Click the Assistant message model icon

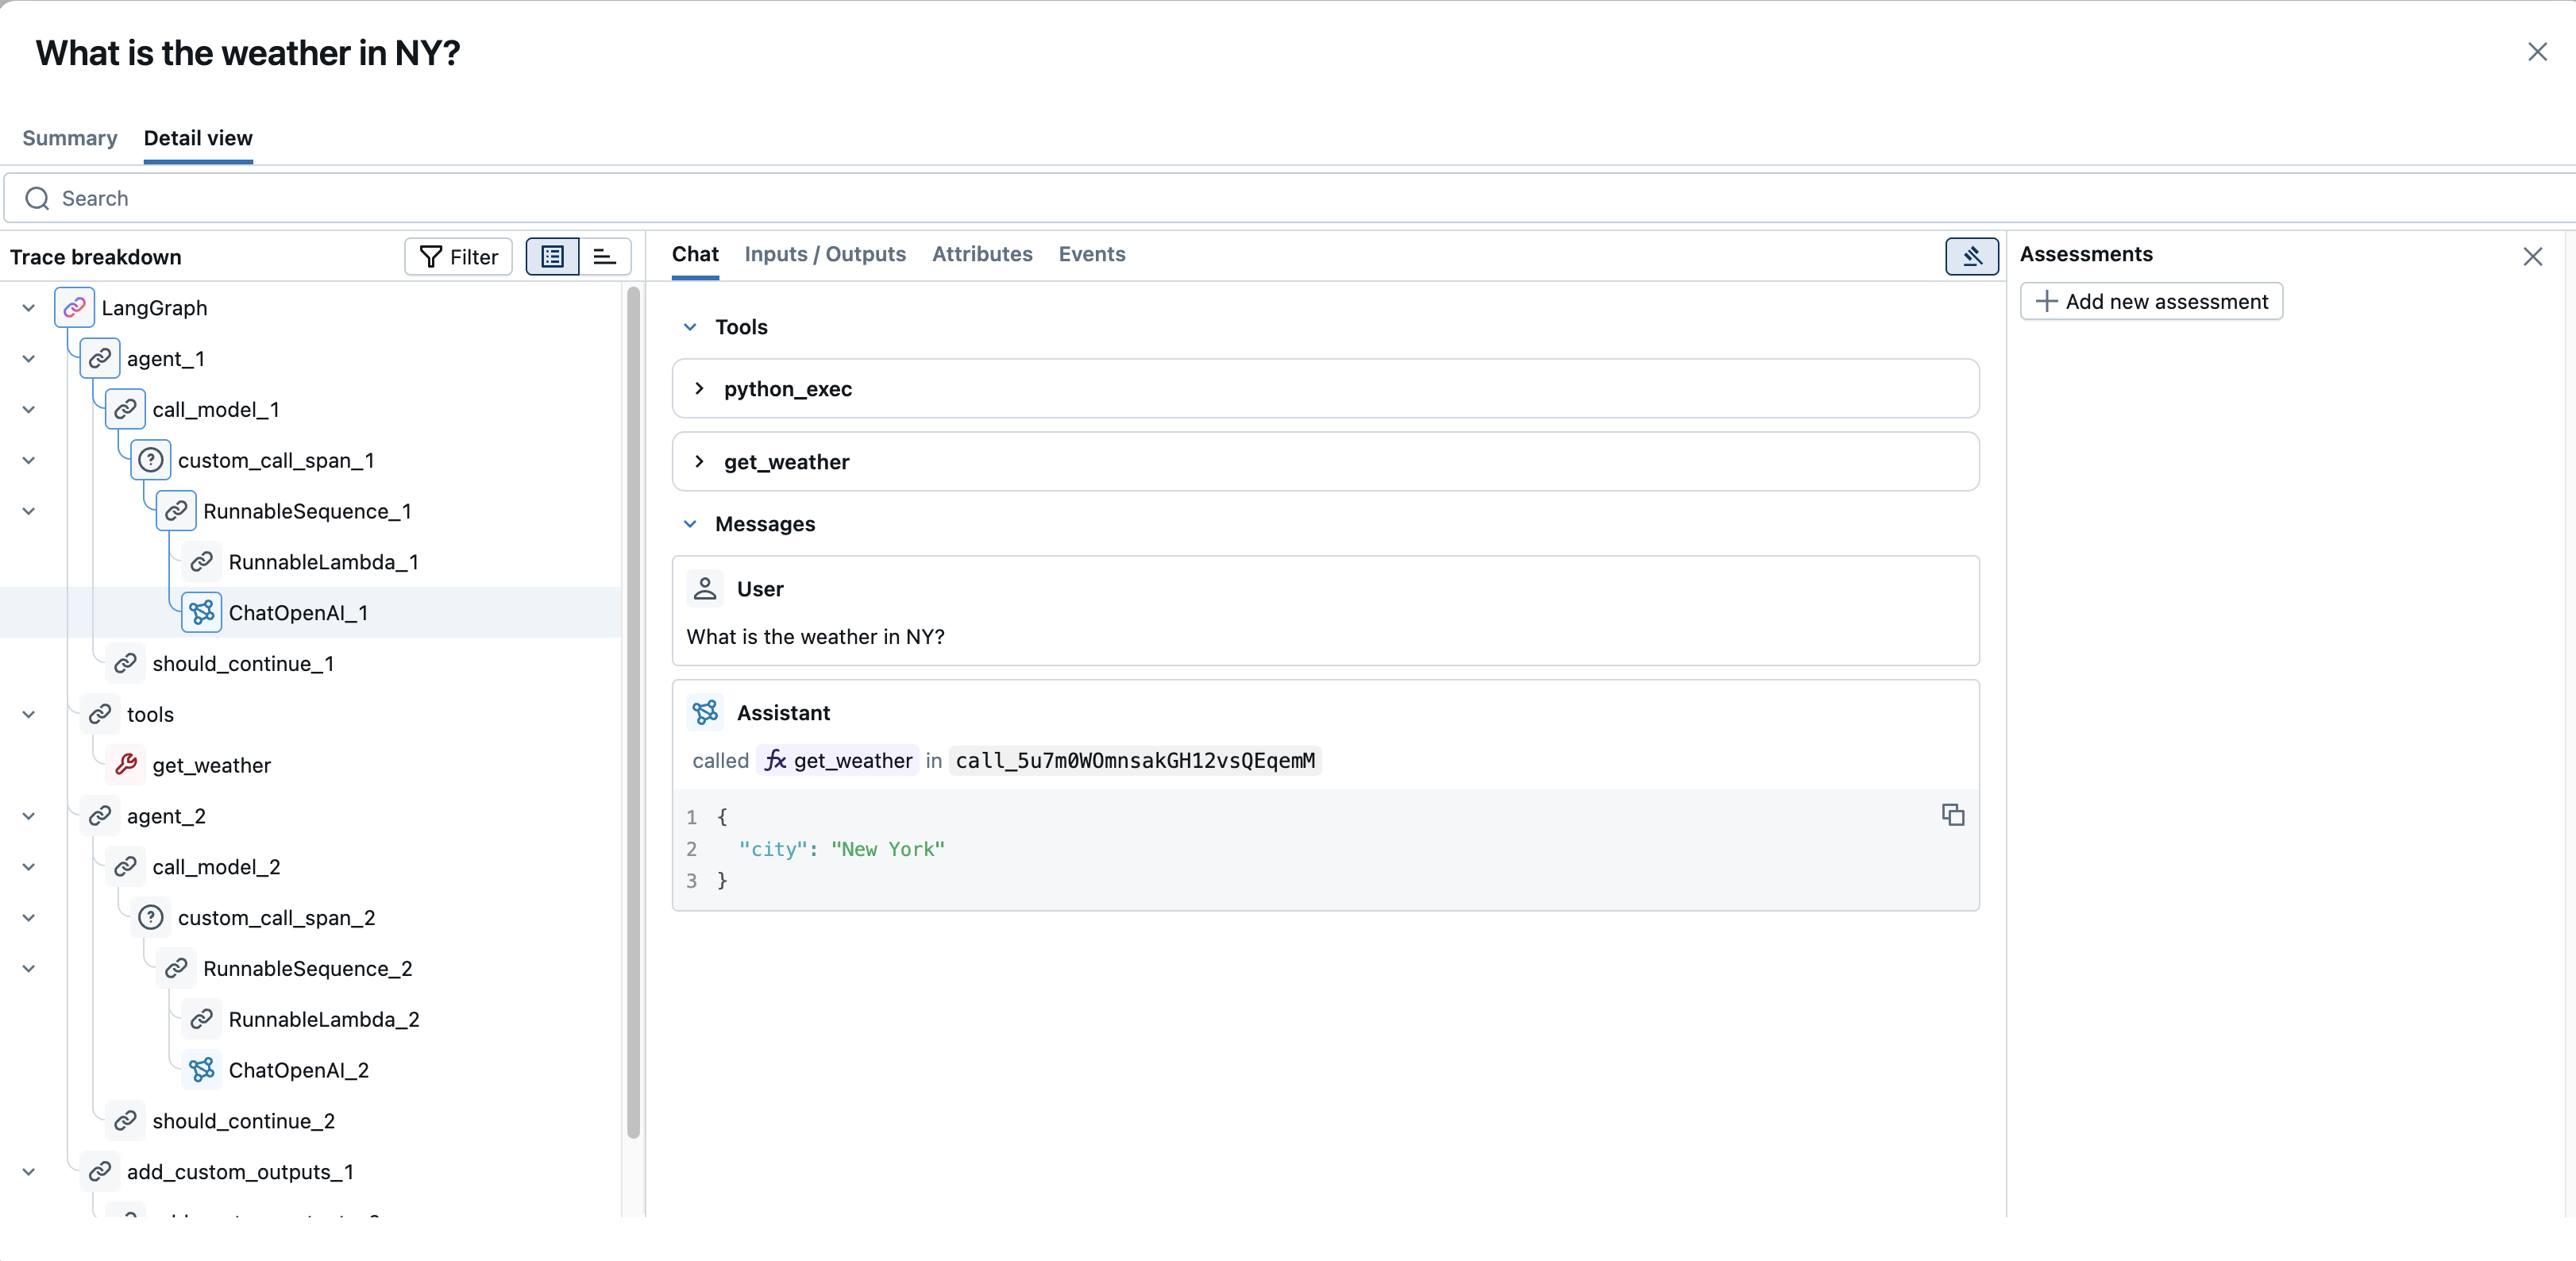point(705,712)
